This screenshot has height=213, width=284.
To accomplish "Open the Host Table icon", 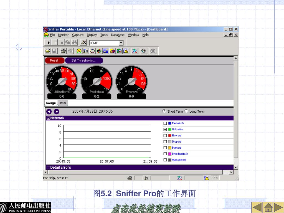I will (x=86, y=51).
